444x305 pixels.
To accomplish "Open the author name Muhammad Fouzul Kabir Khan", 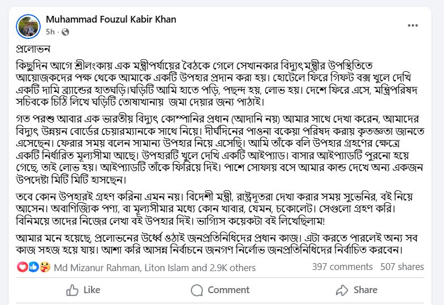I will [x=111, y=19].
